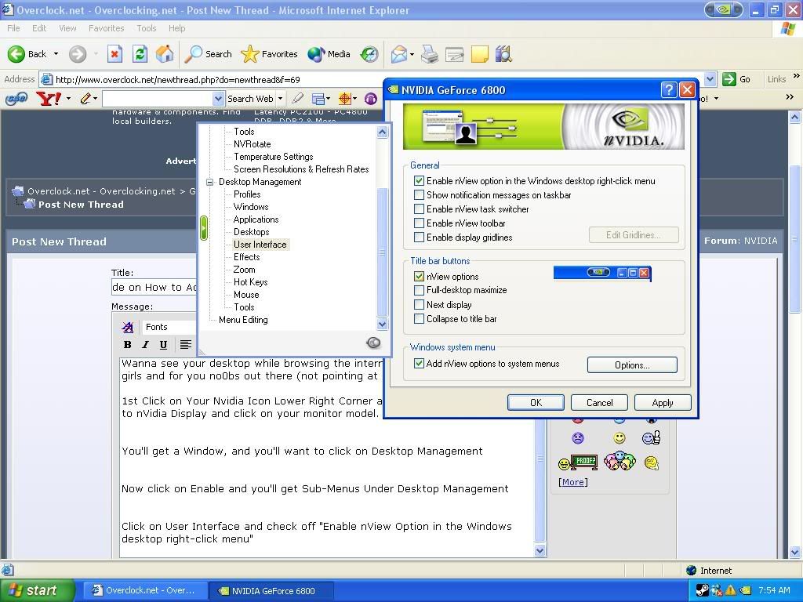
Task: Print the page with the printer icon
Action: pyautogui.click(x=429, y=54)
